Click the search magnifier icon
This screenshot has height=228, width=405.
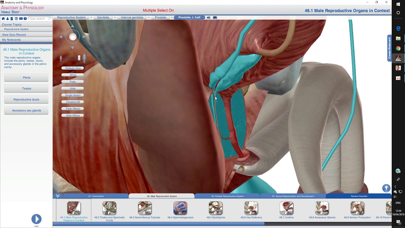[x=50, y=19]
